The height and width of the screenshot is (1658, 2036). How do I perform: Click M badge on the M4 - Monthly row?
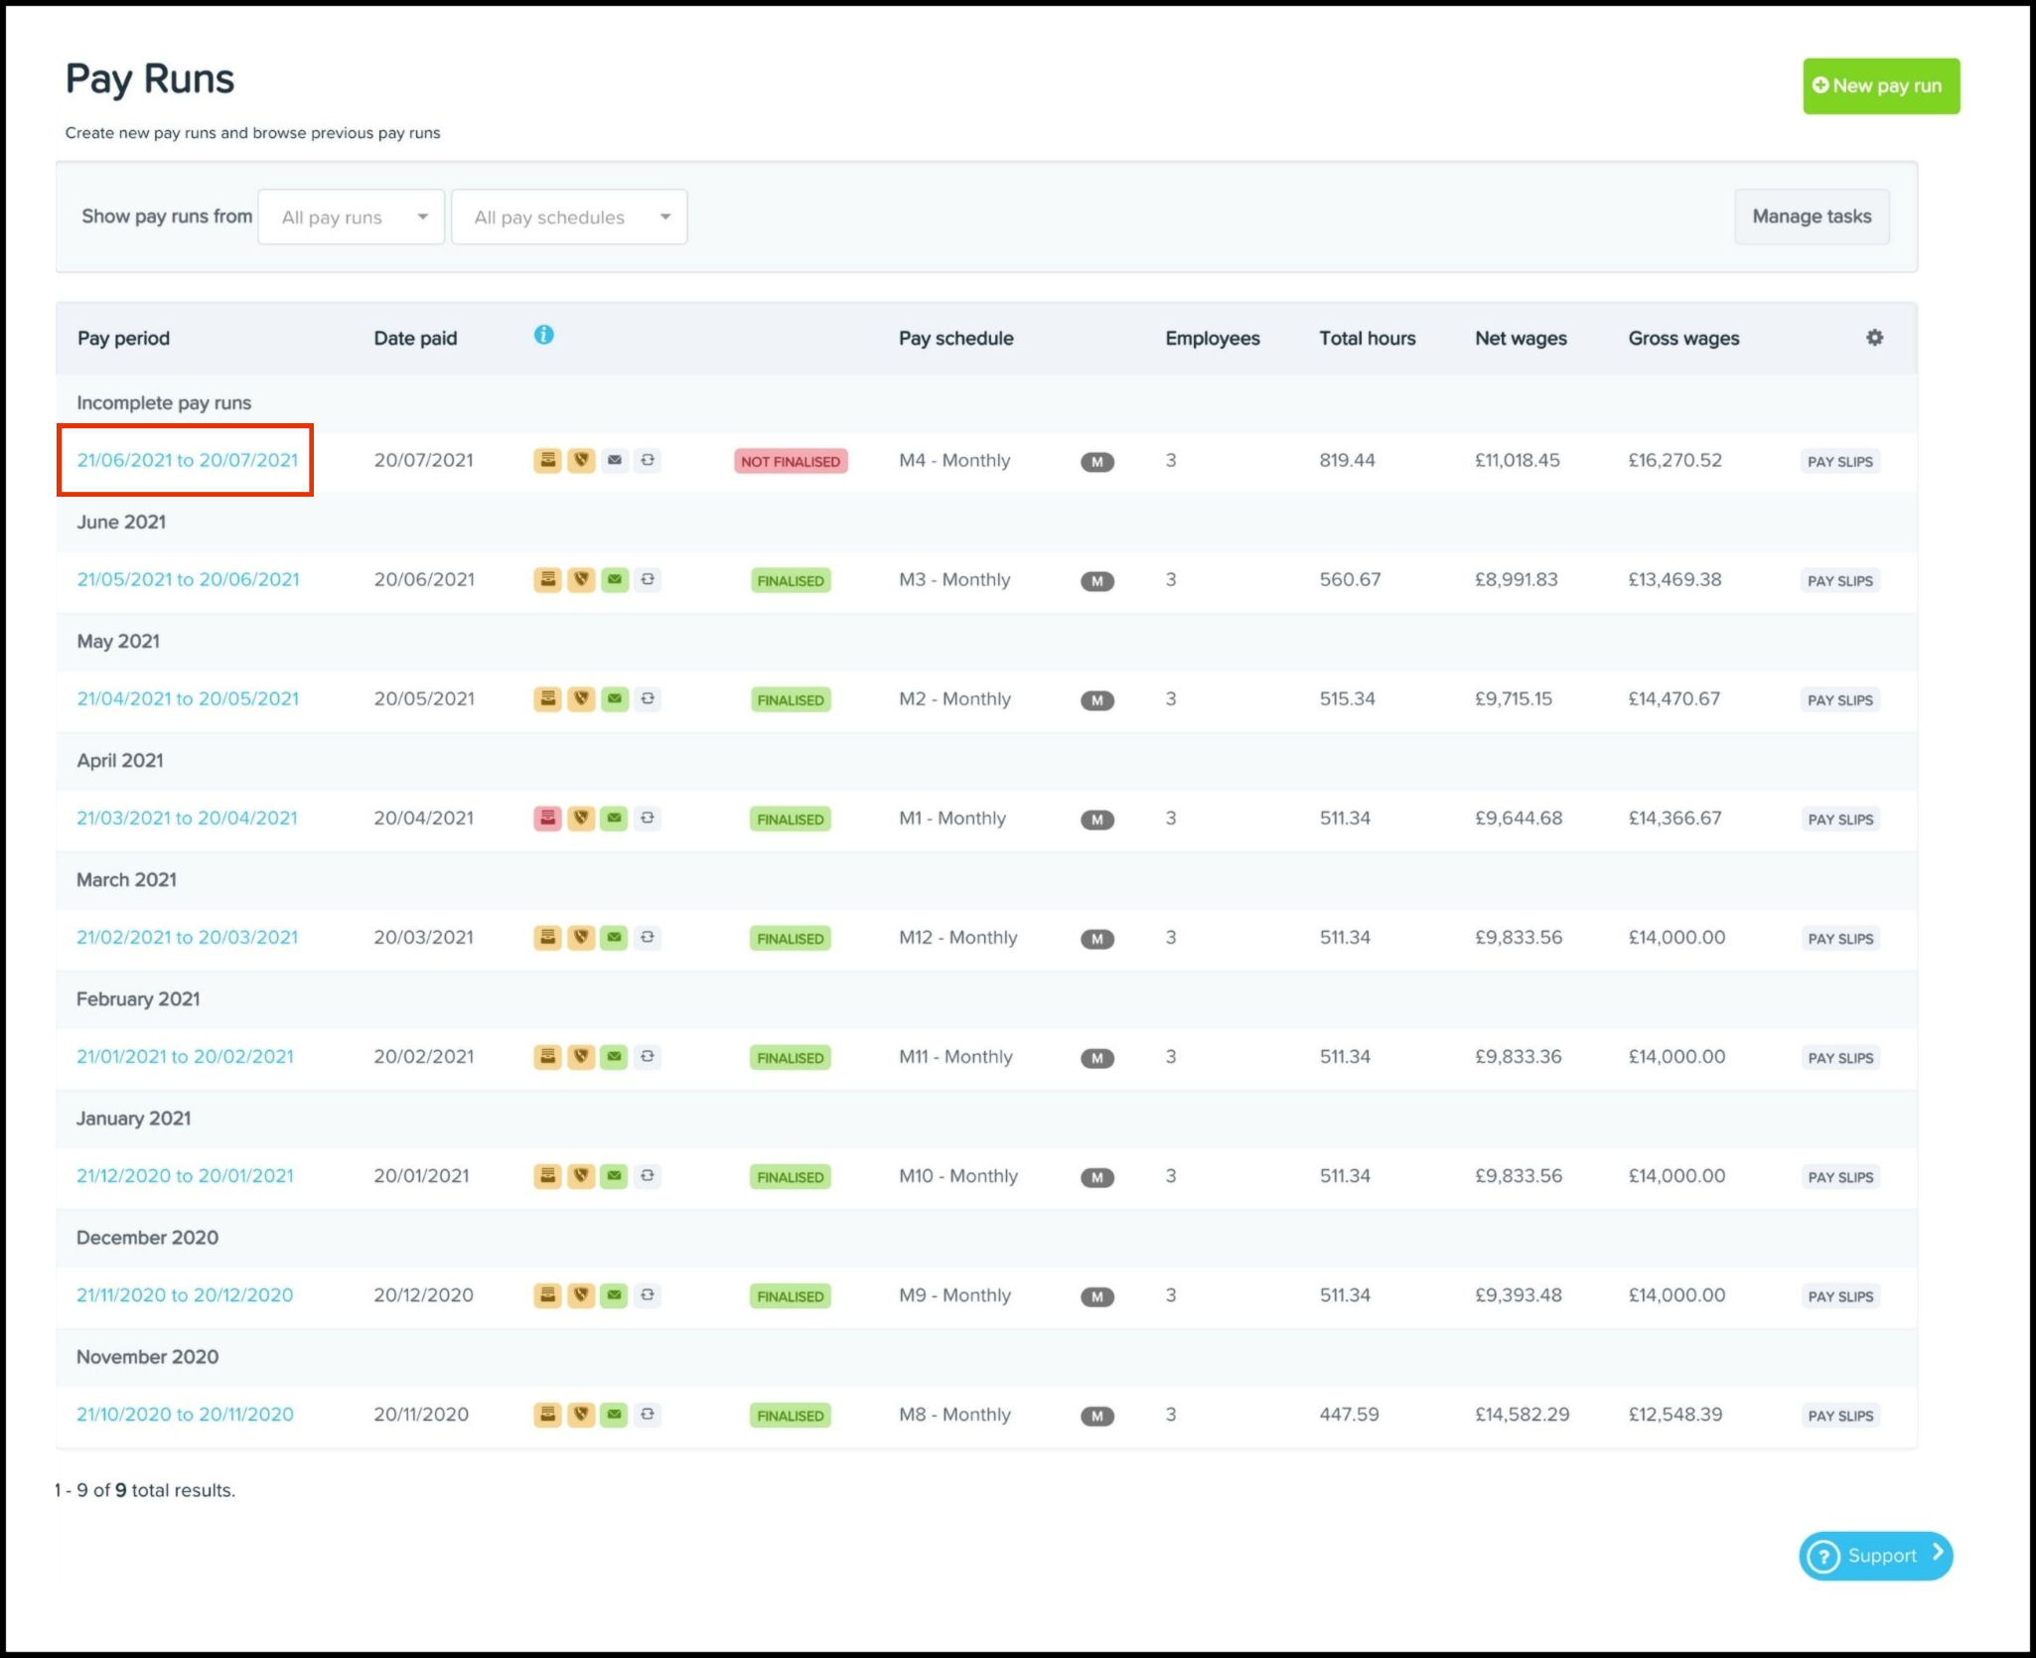[x=1096, y=462]
